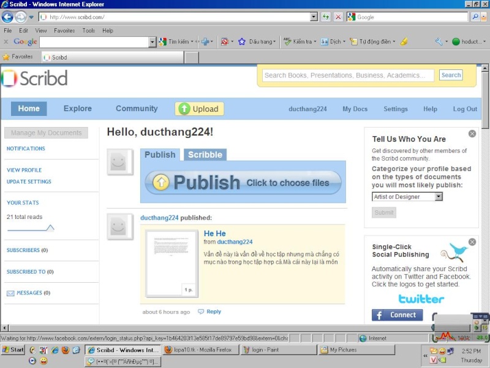Open the Settings link in navigation bar
490x368 pixels.
(x=395, y=109)
